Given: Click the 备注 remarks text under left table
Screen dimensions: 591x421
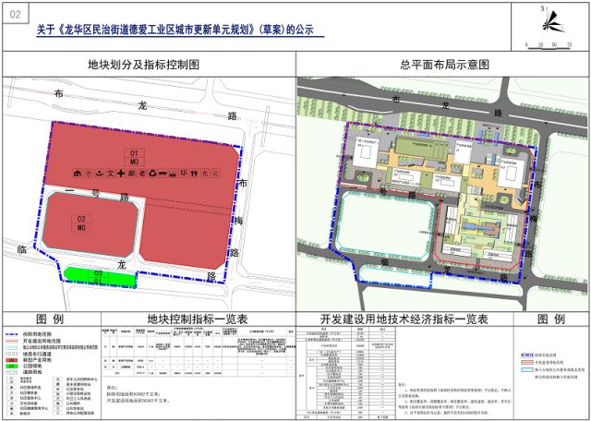Looking at the screenshot, I should click(x=138, y=392).
